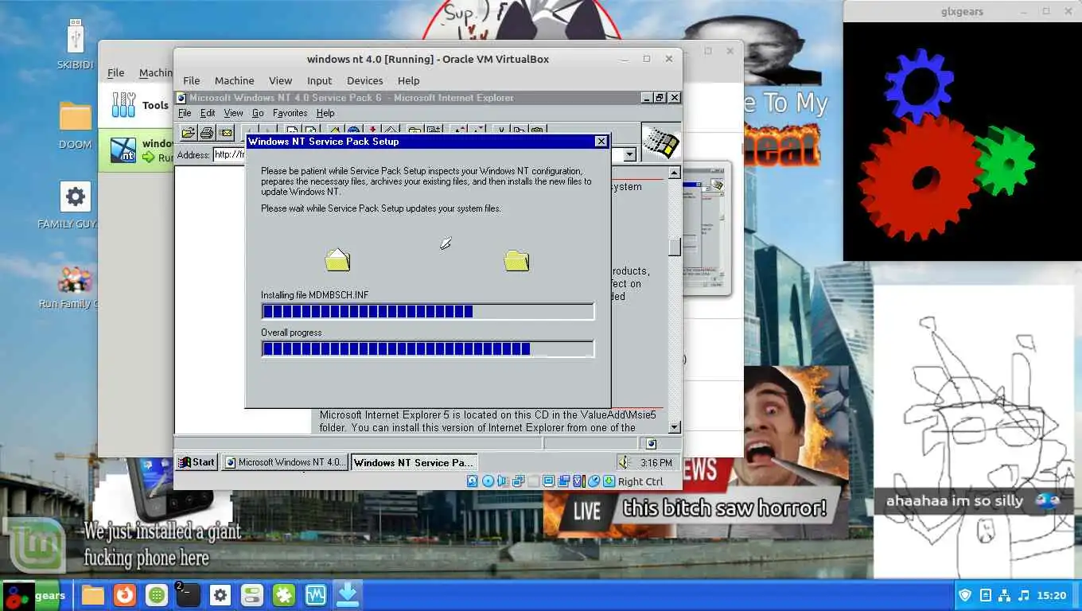Click the Mail envelope icon in IE toolbar
This screenshot has height=611, width=1082.
tap(225, 132)
